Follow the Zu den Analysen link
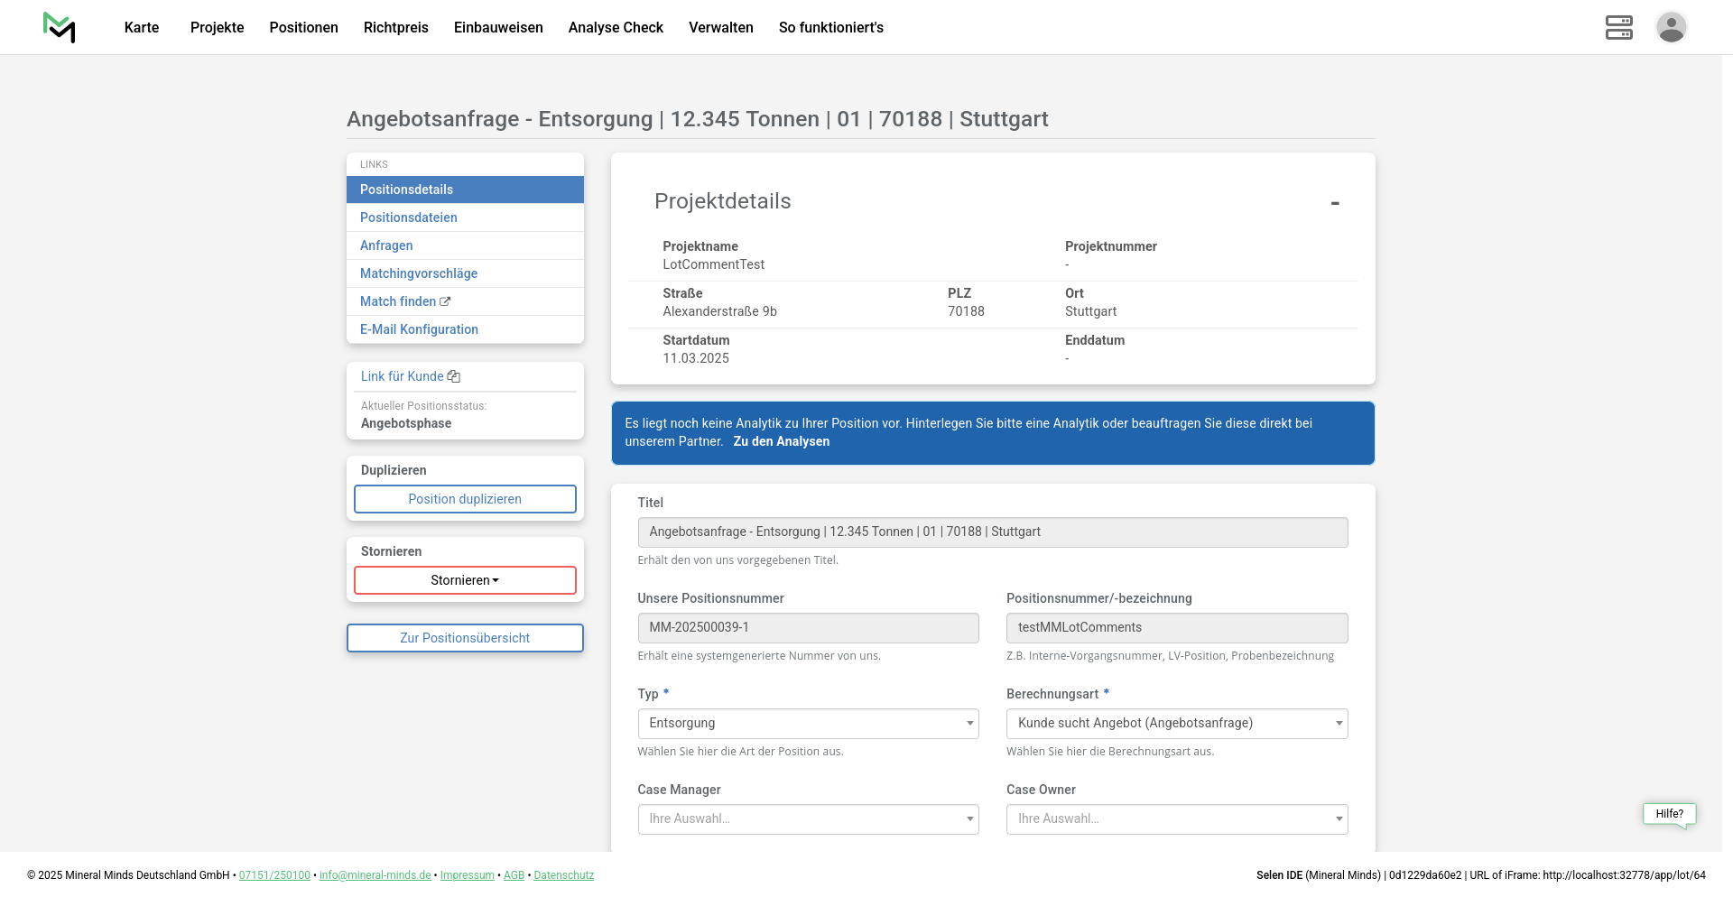1733x897 pixels. pyautogui.click(x=781, y=441)
